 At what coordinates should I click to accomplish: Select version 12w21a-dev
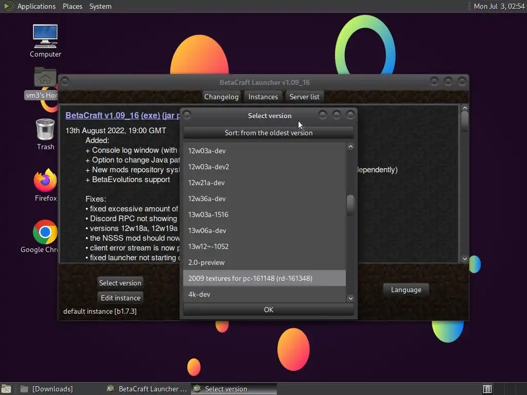264,183
